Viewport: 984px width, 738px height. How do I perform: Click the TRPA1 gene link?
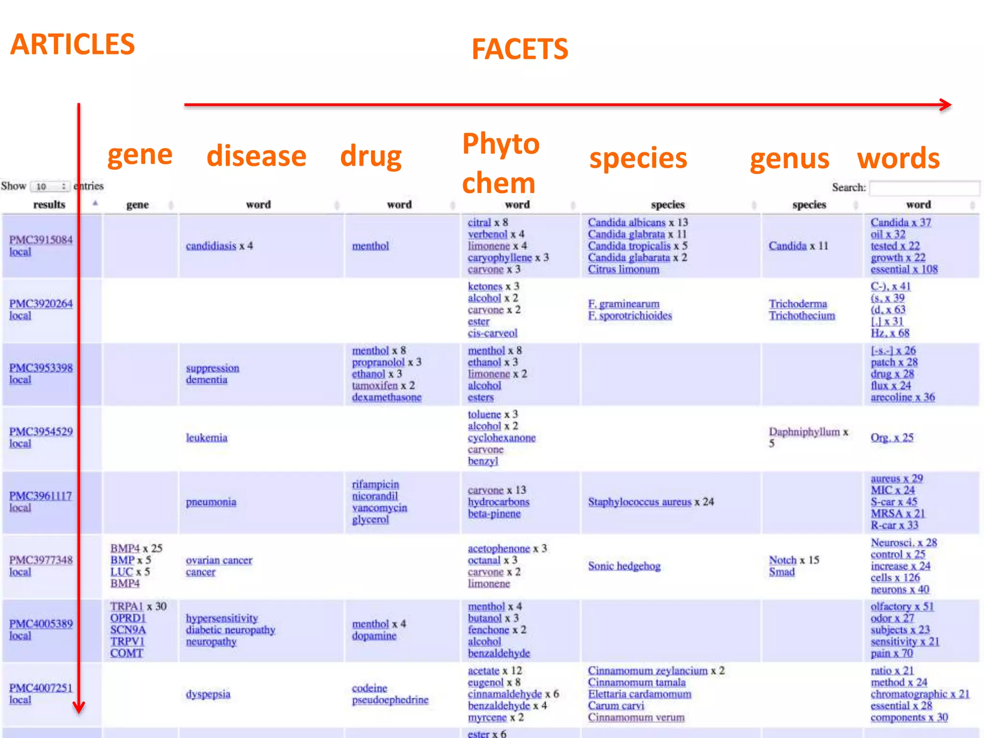(x=127, y=606)
